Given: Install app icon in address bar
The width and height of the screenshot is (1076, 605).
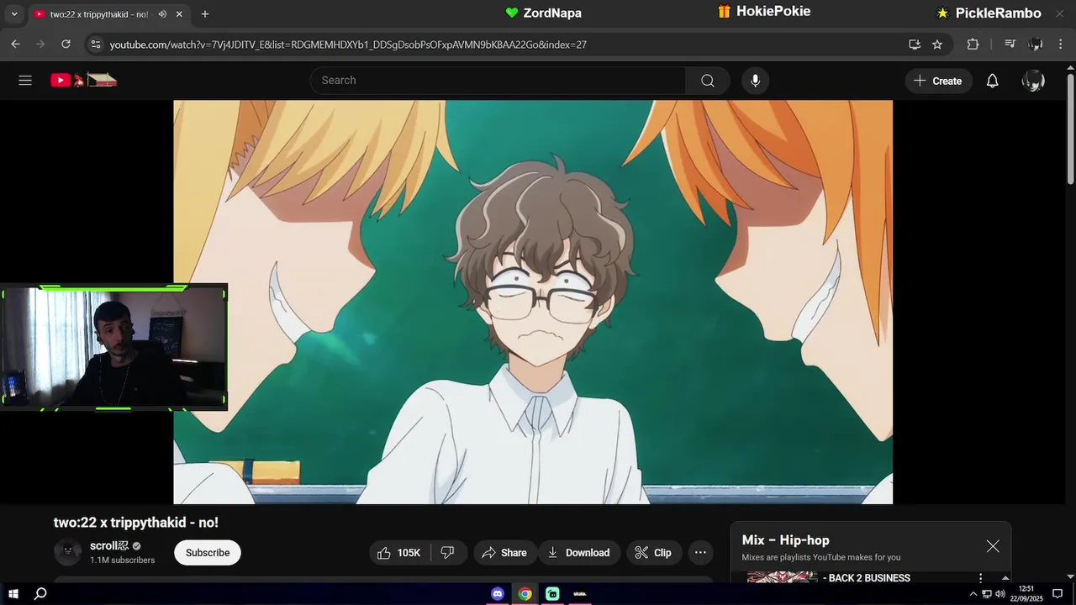Looking at the screenshot, I should point(915,45).
